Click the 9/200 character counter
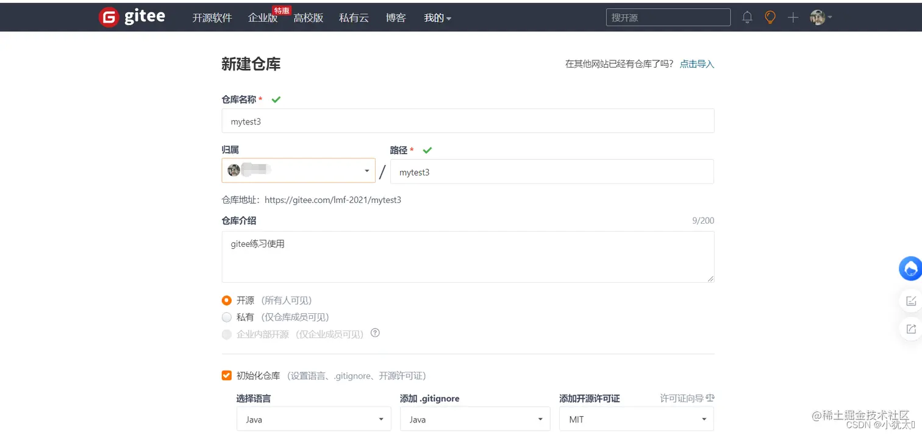 point(703,221)
